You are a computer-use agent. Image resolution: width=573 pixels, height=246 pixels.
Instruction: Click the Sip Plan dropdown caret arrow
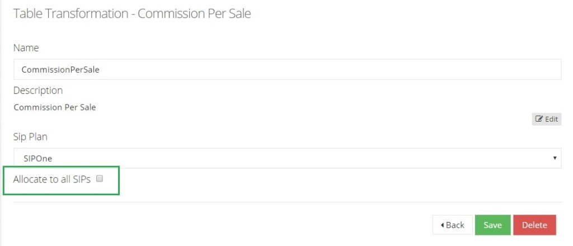click(x=555, y=158)
